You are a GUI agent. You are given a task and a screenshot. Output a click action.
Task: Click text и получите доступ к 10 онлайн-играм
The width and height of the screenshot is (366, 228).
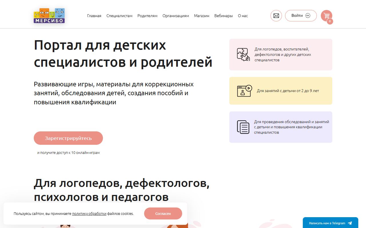[68, 153]
